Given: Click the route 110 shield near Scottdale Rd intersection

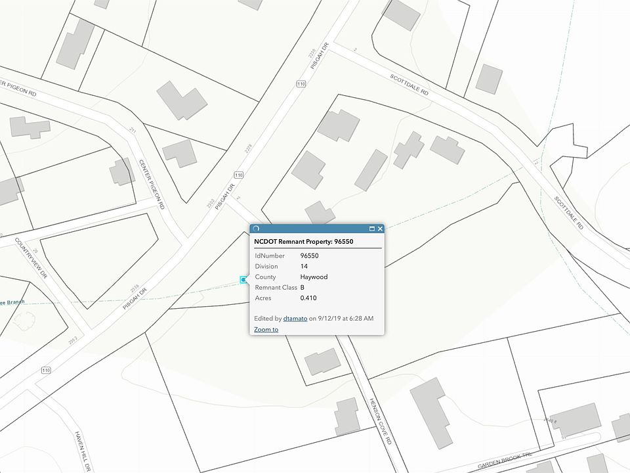Looking at the screenshot, I should click(301, 83).
